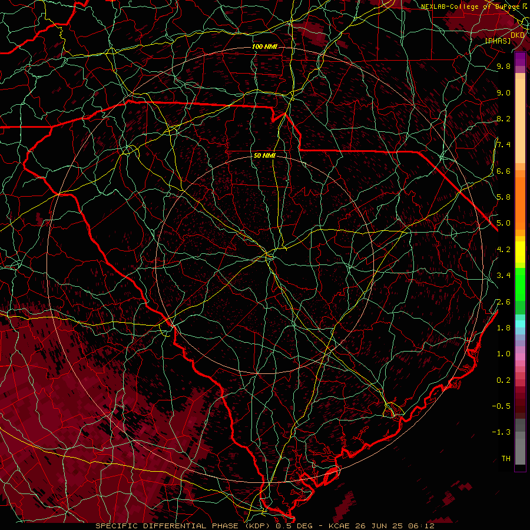Viewport: 530px width, 530px height.
Task: Click the 7.4 legend value
Action: [503, 145]
